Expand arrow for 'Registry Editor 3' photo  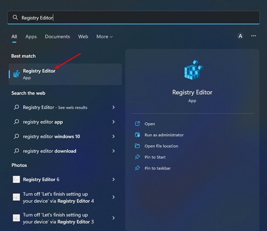113,218
